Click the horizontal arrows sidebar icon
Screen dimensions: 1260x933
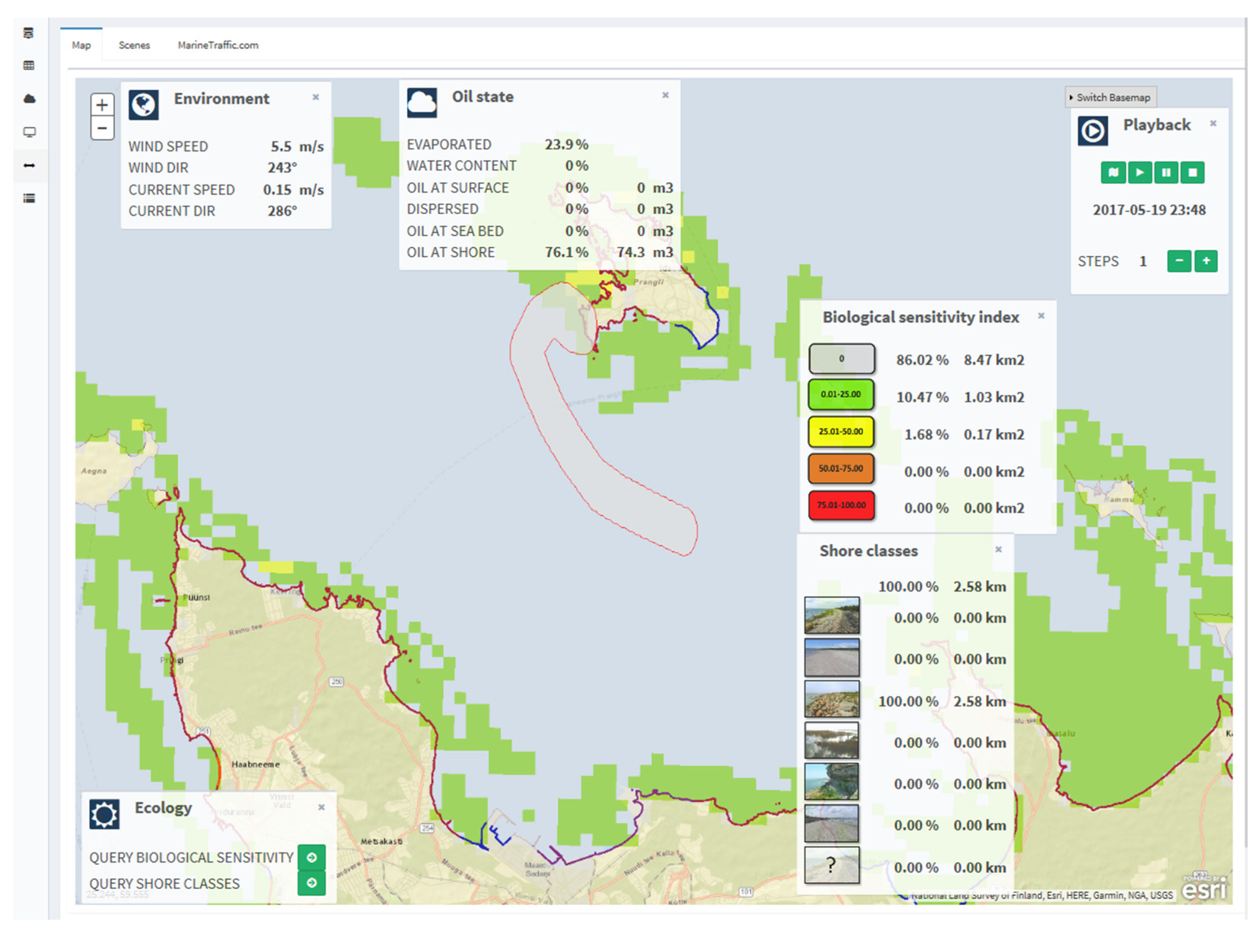click(x=29, y=165)
